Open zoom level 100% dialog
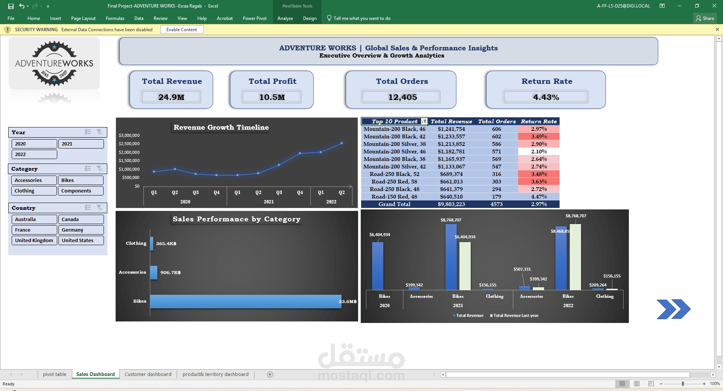This screenshot has width=723, height=391. pyautogui.click(x=715, y=383)
